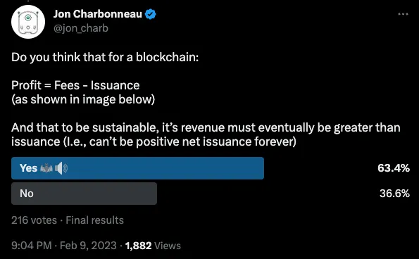This screenshot has width=419, height=259.
Task: Open the 9:04 PM timestamp link
Action: point(32,246)
